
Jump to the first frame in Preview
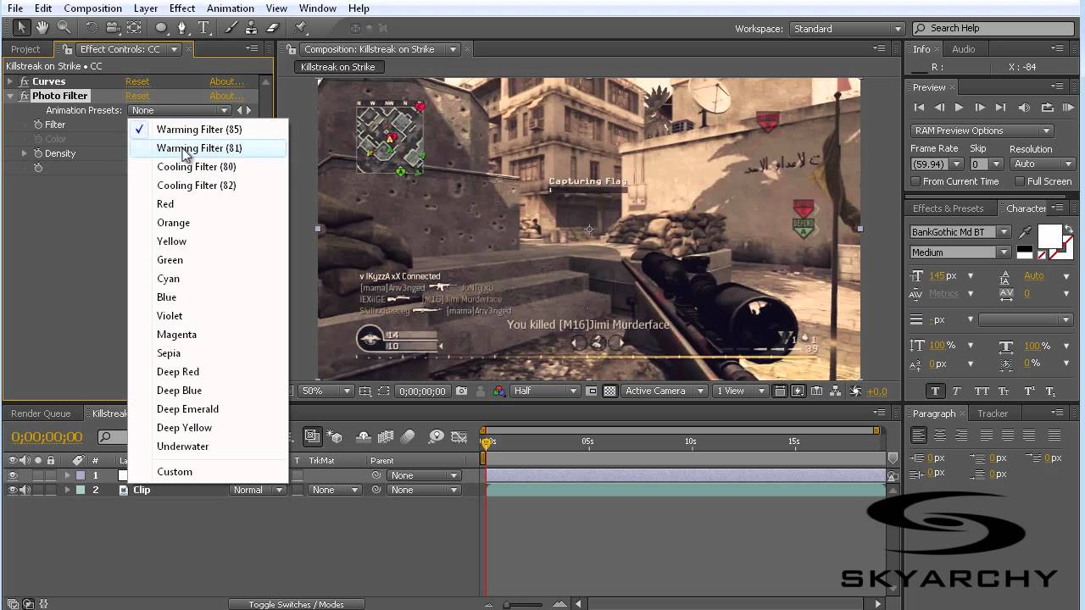pyautogui.click(x=919, y=108)
